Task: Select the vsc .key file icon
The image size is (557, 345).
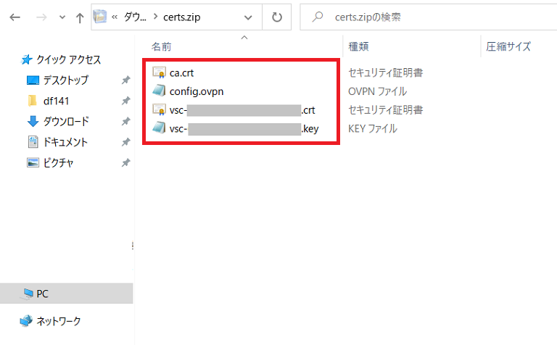Action: (x=160, y=129)
